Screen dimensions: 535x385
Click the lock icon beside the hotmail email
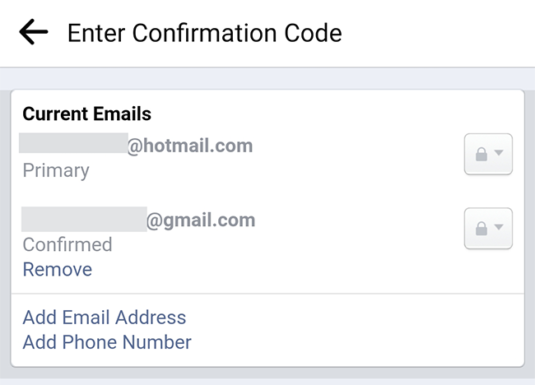481,154
